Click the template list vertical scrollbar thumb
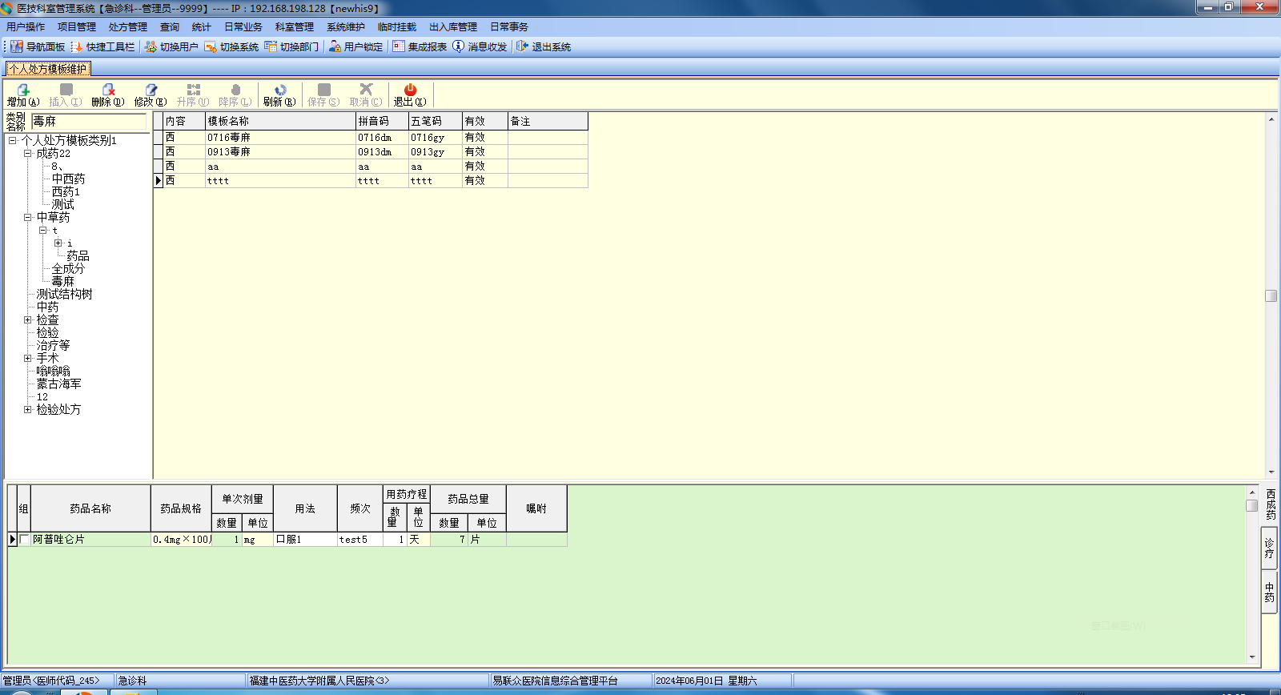The width and height of the screenshot is (1281, 695). coord(1271,296)
